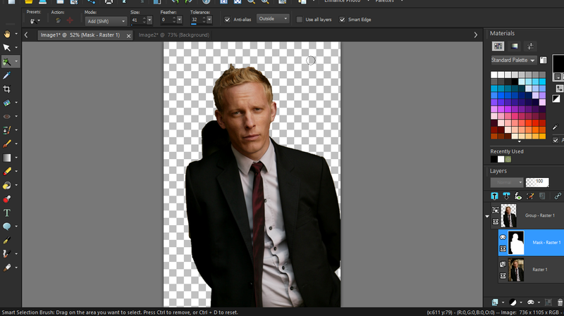Select the Flood Fill tool
564x316 pixels.
coord(7,185)
